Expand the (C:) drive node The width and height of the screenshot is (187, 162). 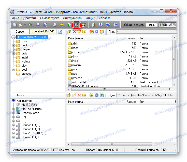[13, 117]
